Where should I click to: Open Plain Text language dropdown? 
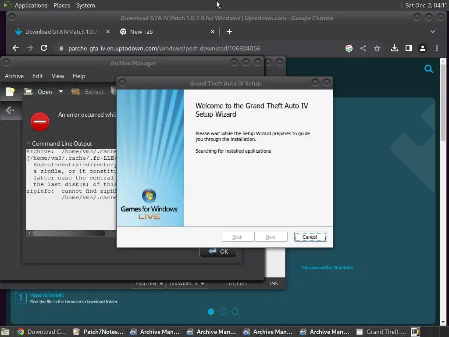[149, 283]
